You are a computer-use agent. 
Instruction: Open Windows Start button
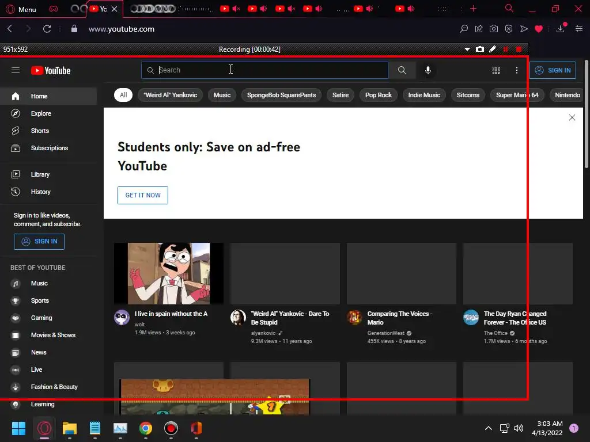point(18,428)
